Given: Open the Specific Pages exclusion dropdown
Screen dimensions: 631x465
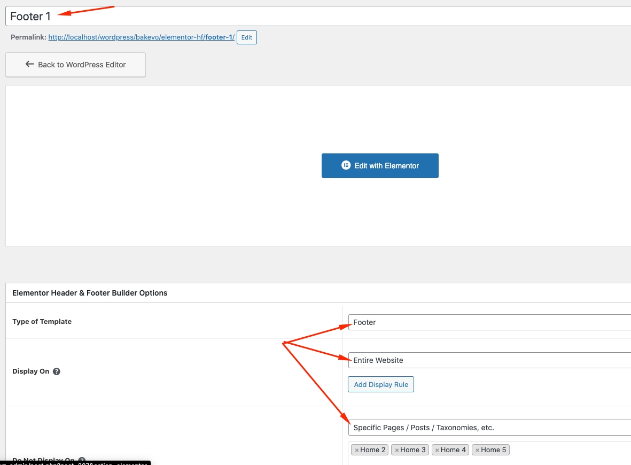Looking at the screenshot, I should tap(489, 428).
